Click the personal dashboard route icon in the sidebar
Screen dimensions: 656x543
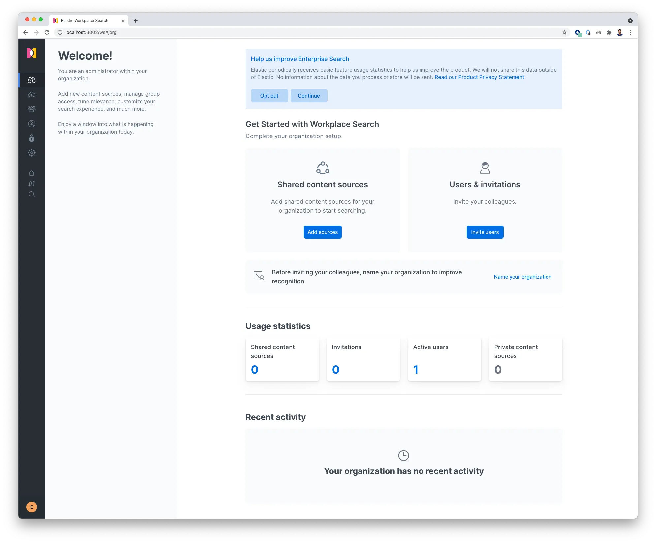point(32,184)
